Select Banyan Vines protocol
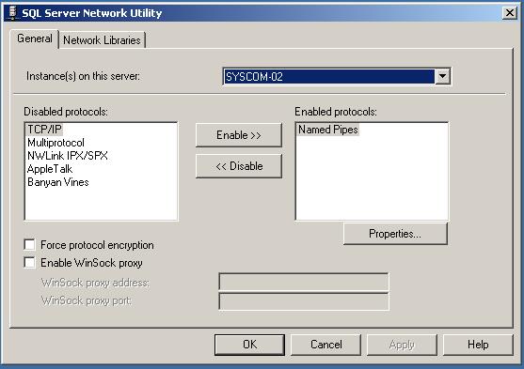Screen dimensions: 524x369 58,182
